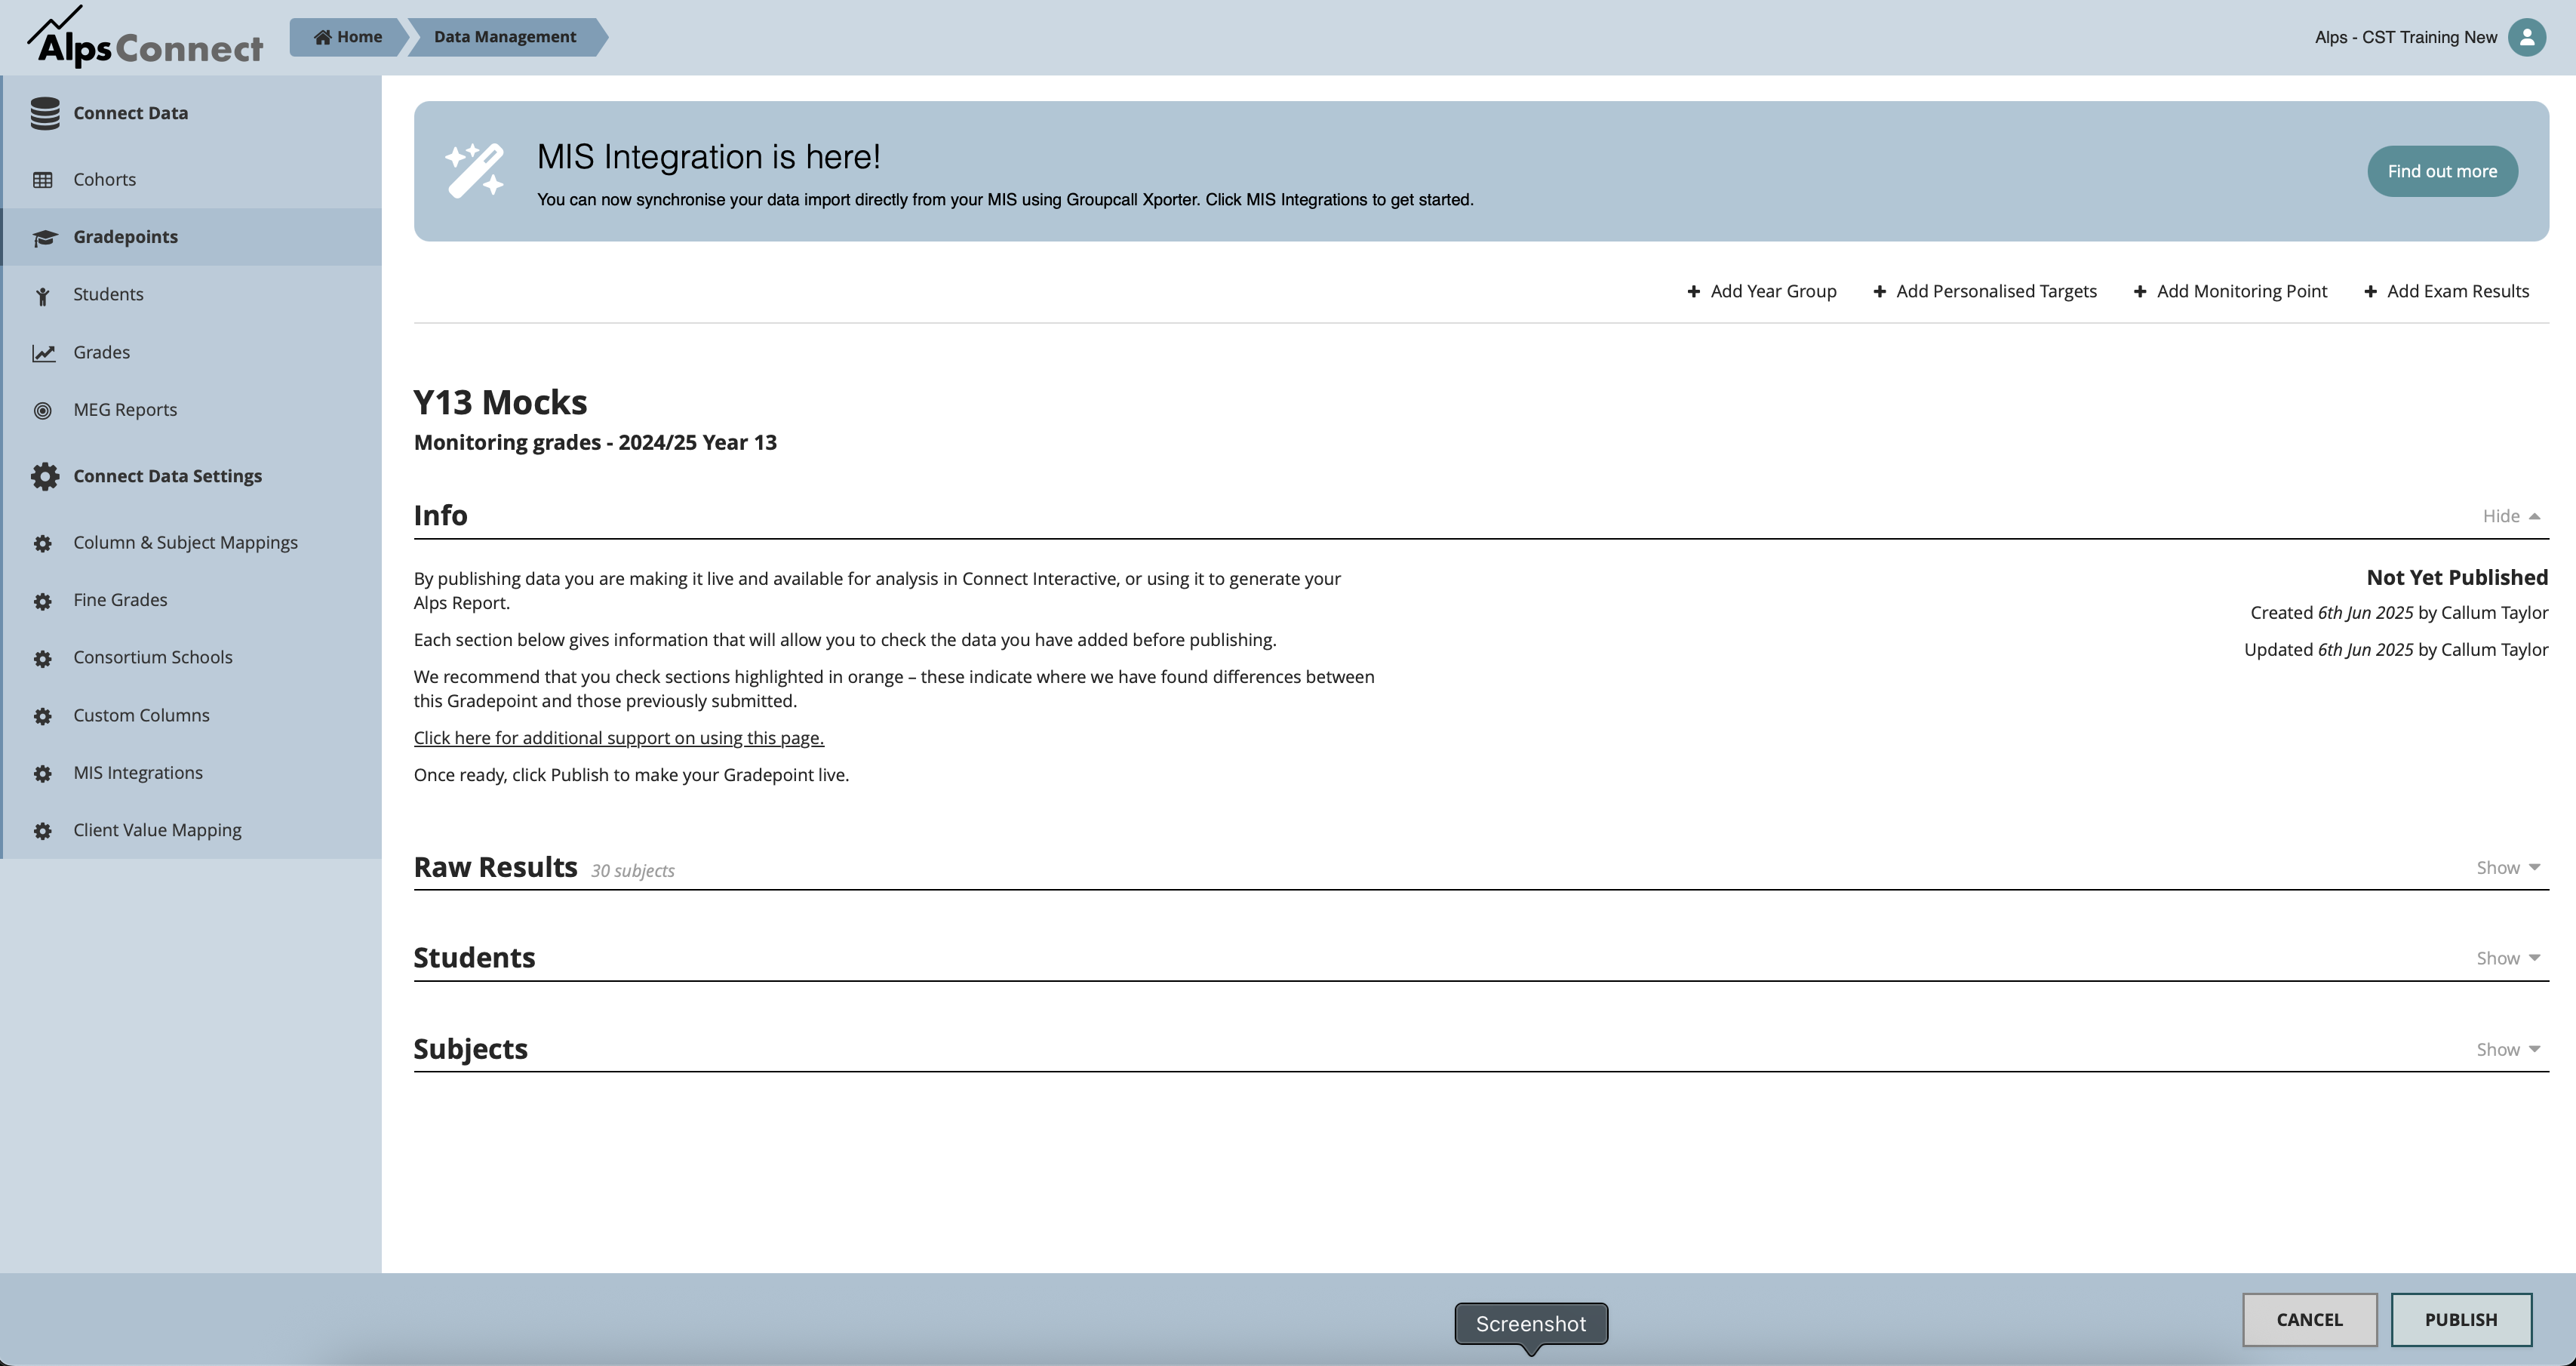The image size is (2576, 1366).
Task: Click the plus icon beside Add Year Group
Action: [x=1693, y=292]
